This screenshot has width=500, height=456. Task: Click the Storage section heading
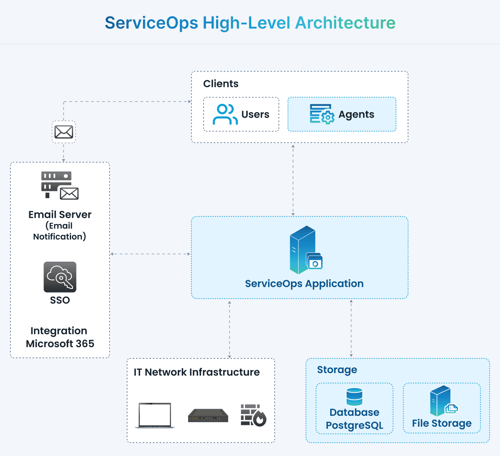[337, 370]
